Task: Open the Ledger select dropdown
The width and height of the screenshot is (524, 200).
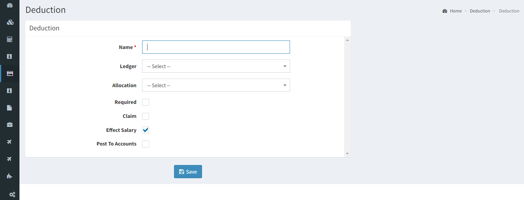Action: pos(216,66)
